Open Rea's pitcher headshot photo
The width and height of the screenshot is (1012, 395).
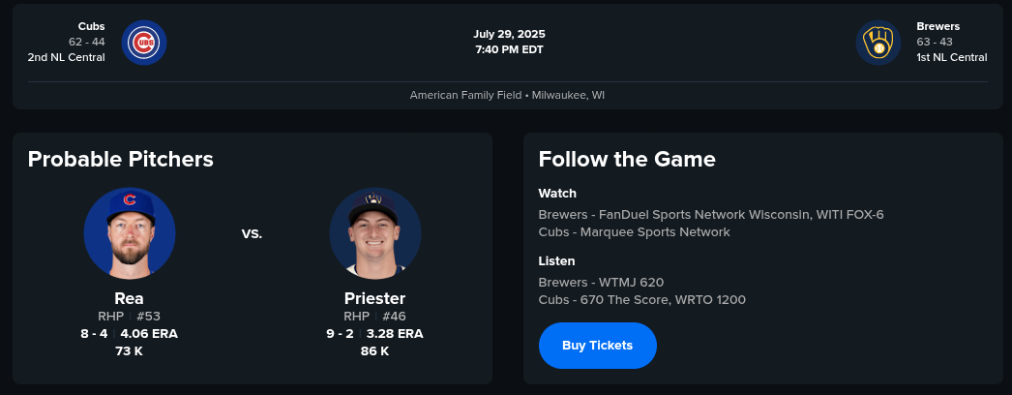pos(130,233)
